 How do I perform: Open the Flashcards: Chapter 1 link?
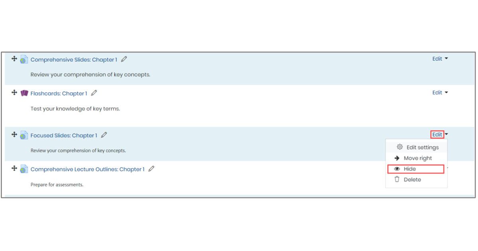(x=59, y=94)
